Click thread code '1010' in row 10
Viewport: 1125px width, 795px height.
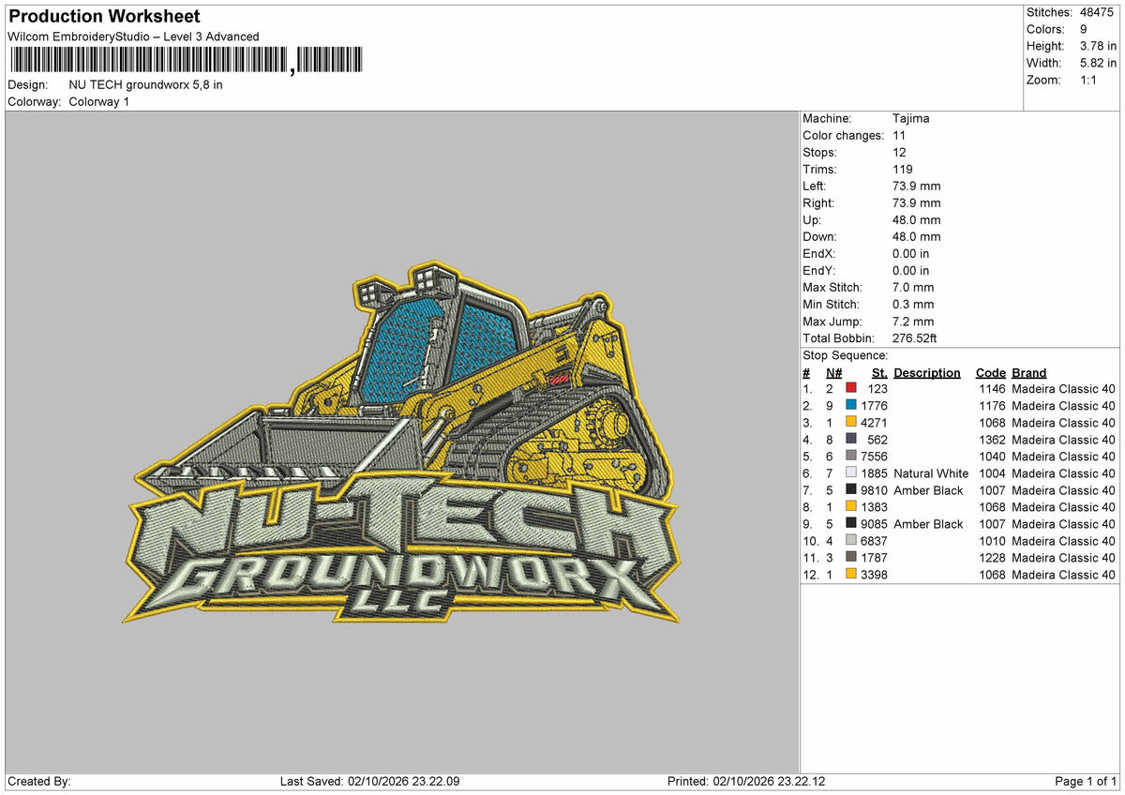click(x=992, y=540)
